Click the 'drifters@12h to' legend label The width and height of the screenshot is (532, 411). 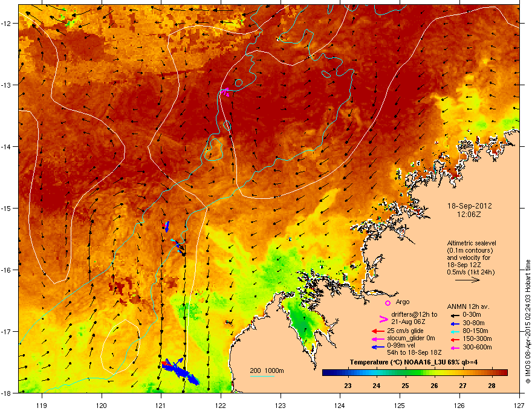coord(414,315)
